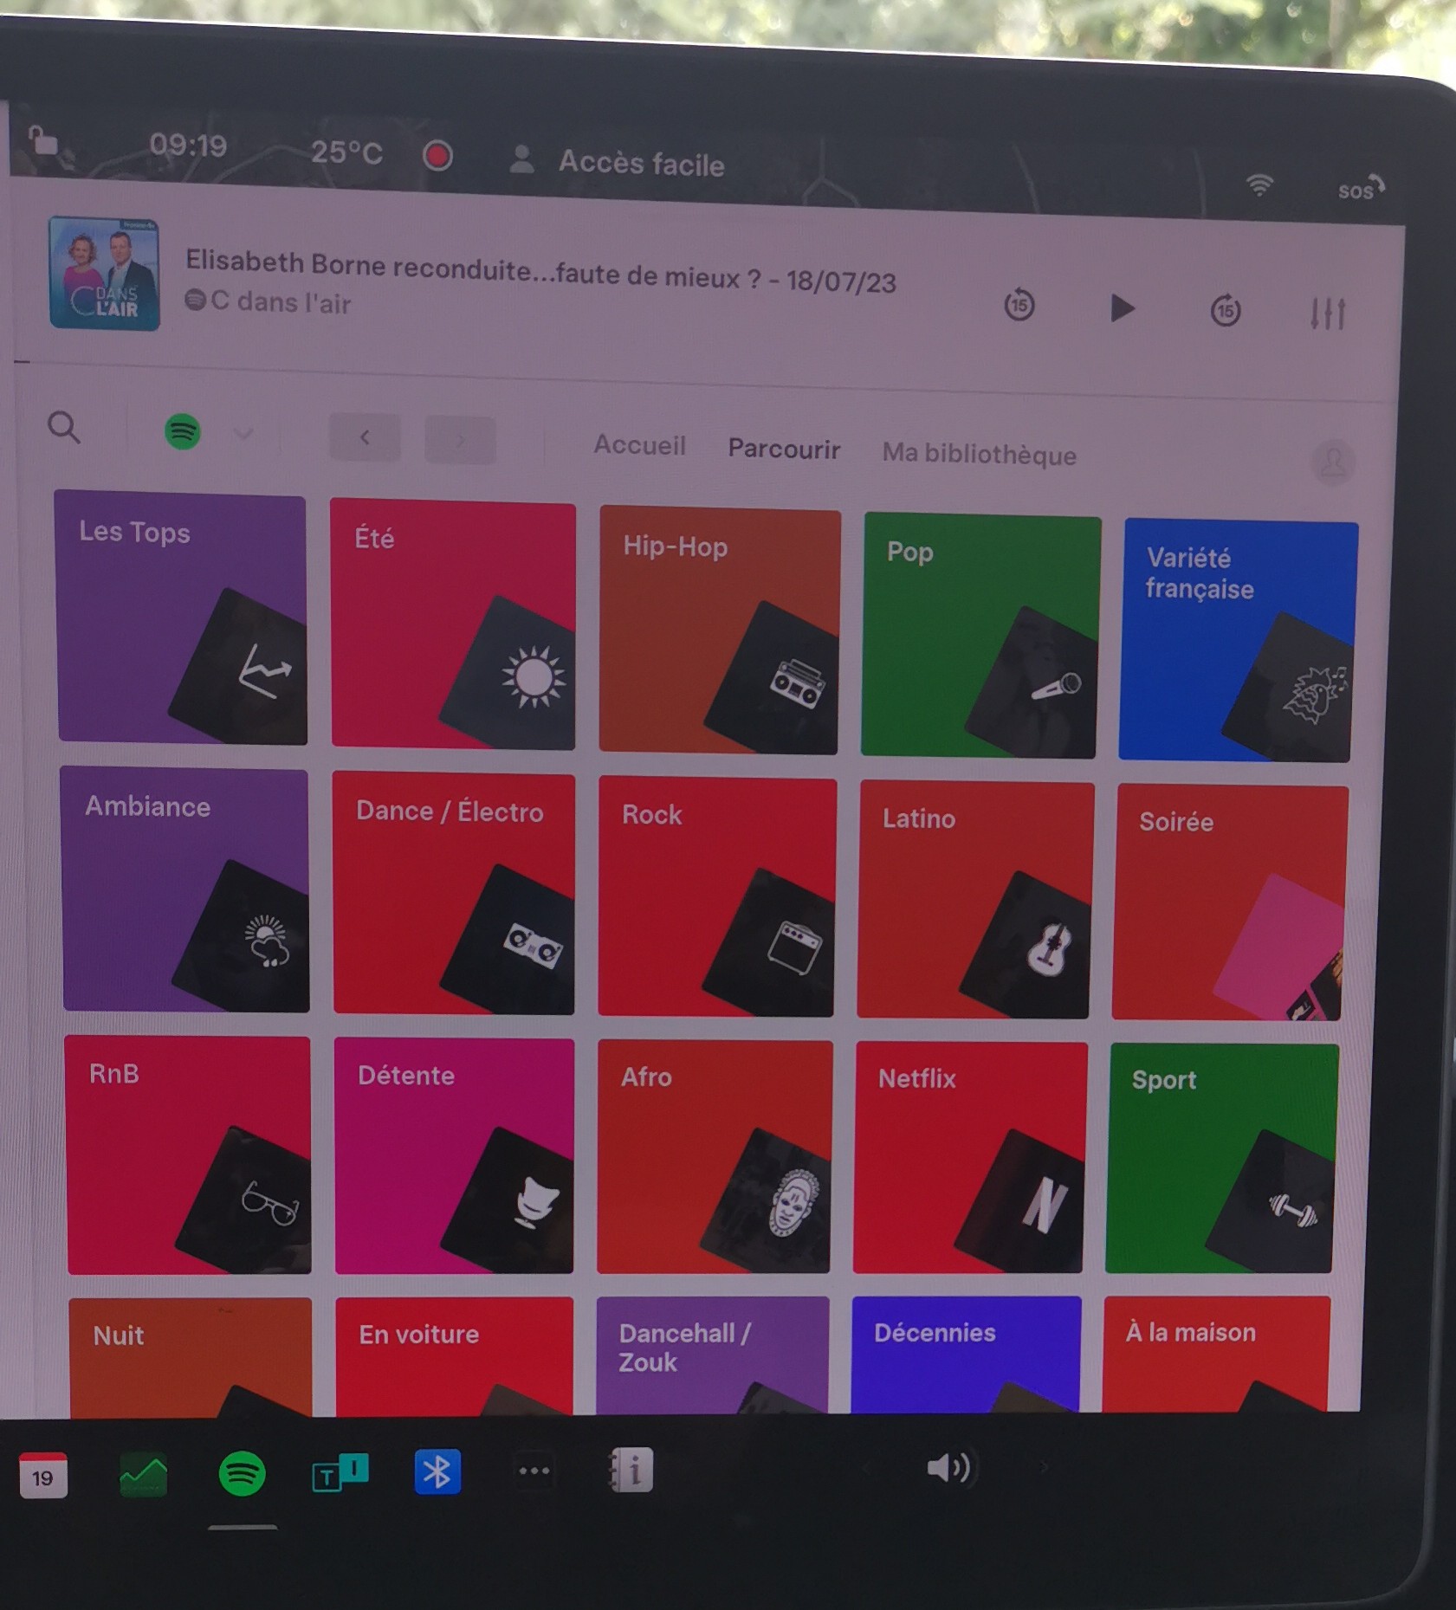Click the lock icon in status bar

pyautogui.click(x=43, y=141)
